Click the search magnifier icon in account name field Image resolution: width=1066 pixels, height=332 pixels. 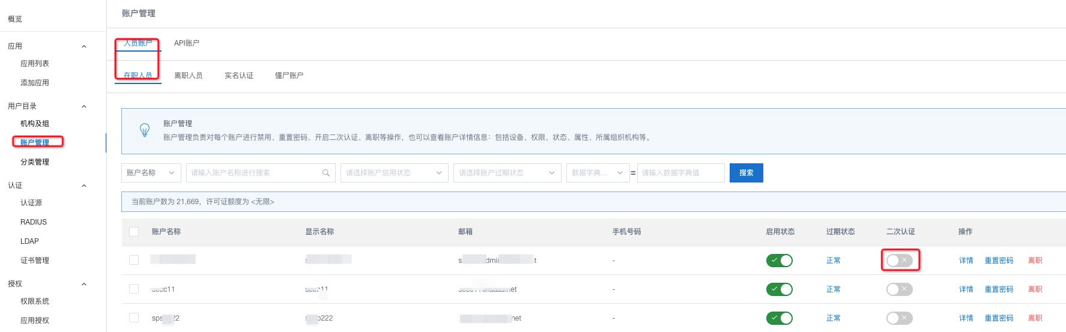(x=326, y=173)
